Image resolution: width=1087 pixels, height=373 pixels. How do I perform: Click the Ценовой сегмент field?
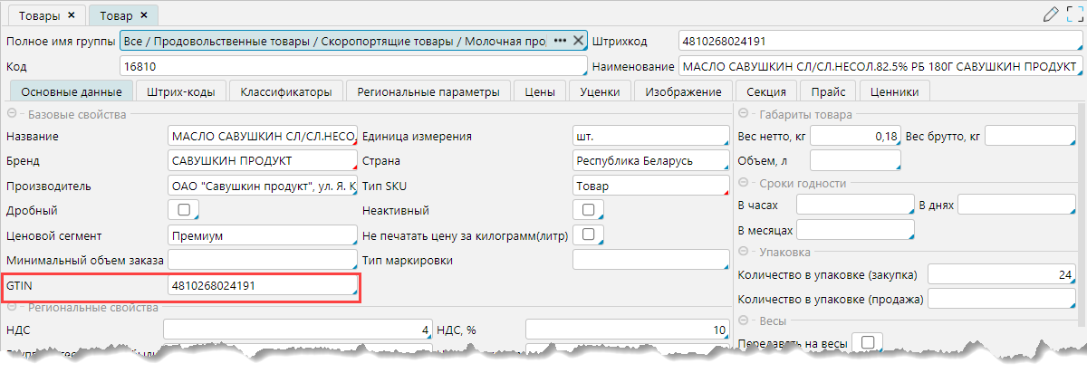(x=263, y=235)
